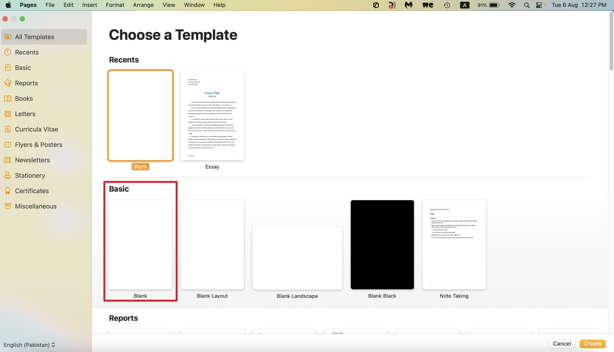Click the Blank Layout name label

(212, 296)
